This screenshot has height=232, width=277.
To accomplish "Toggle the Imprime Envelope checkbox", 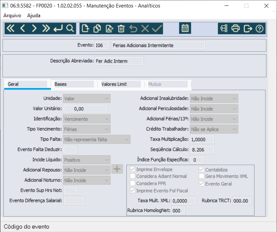I will coord(133,169).
